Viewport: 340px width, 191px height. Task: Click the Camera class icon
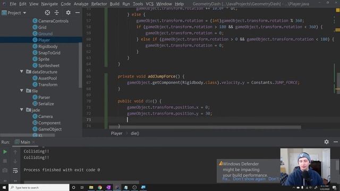coord(35,116)
